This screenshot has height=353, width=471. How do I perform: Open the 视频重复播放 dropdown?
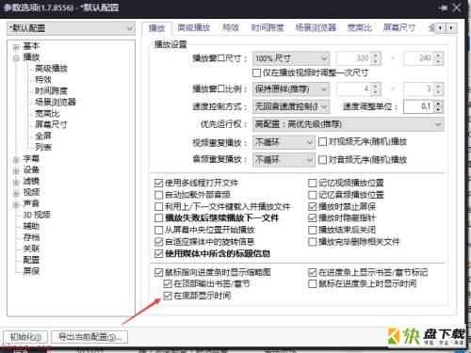284,142
